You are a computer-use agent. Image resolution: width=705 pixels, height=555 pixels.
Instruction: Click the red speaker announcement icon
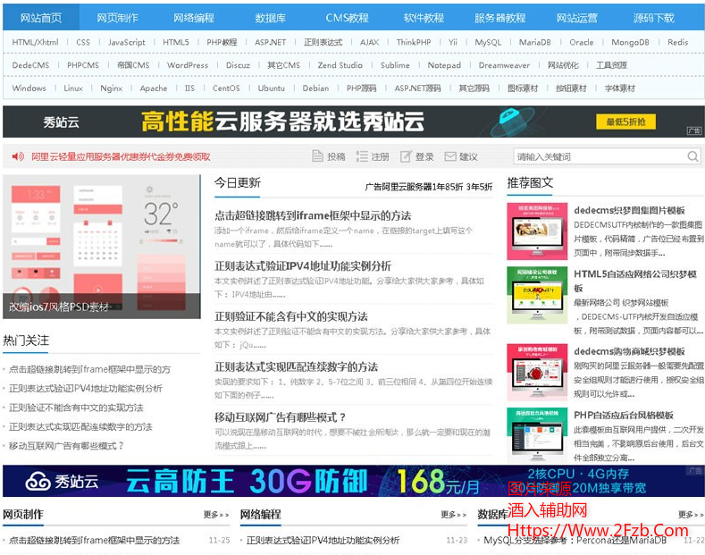(x=18, y=156)
